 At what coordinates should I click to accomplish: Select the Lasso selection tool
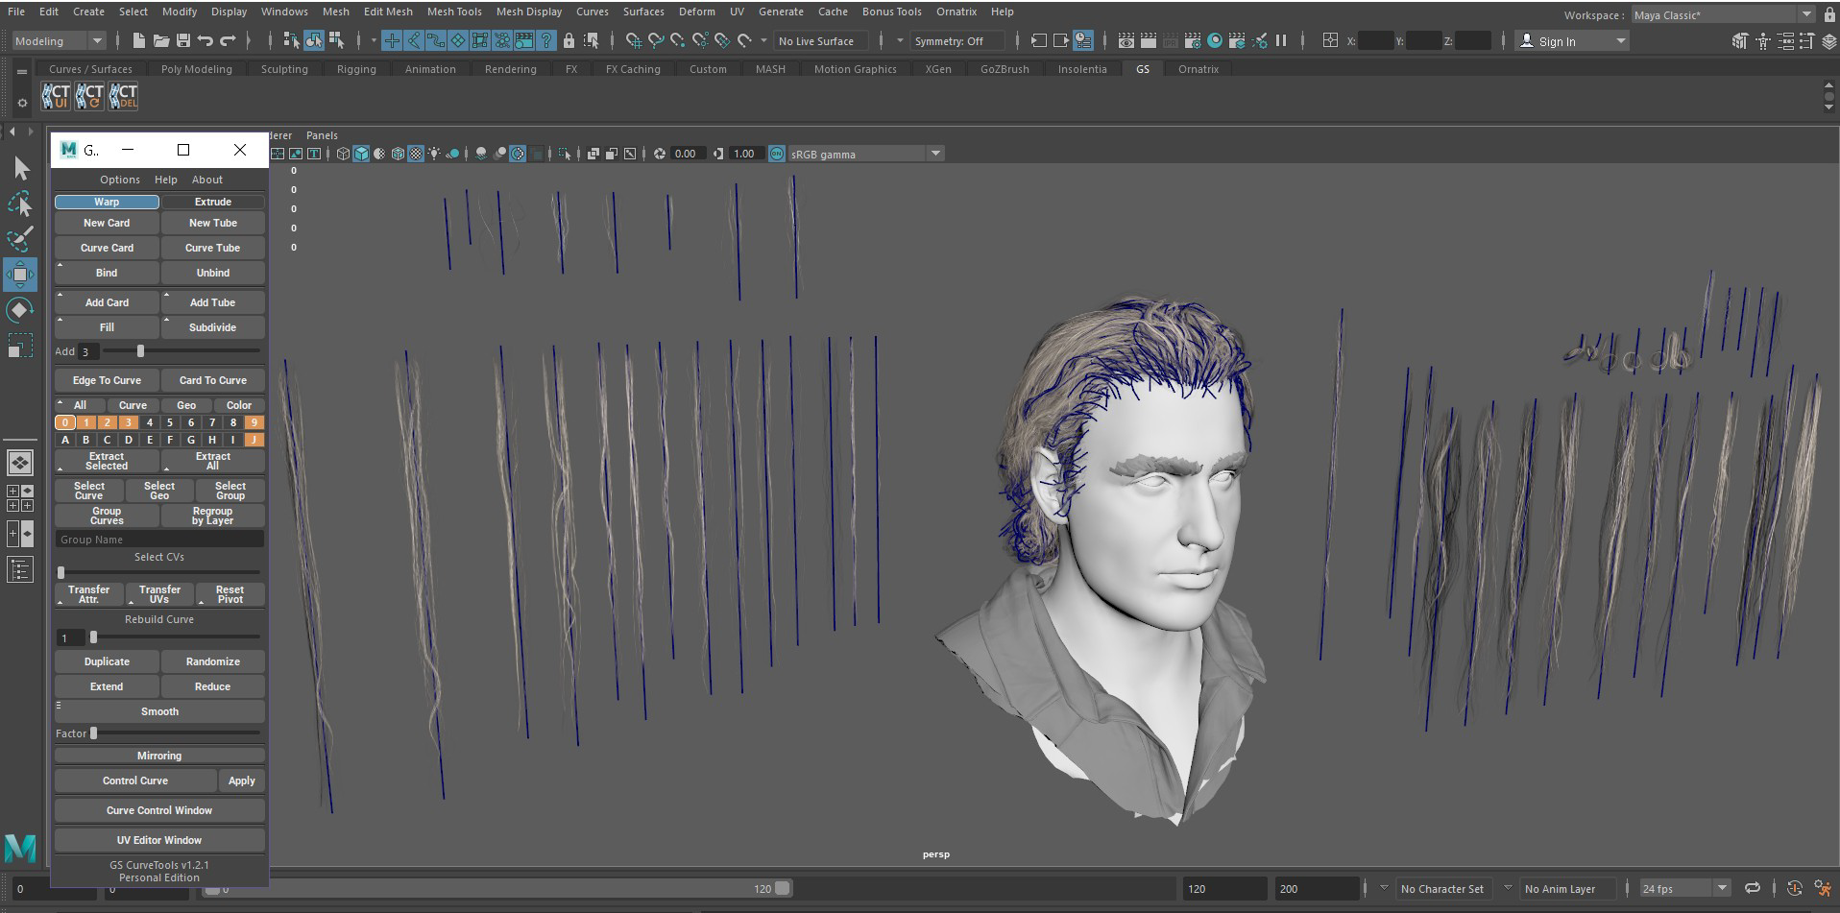click(20, 204)
